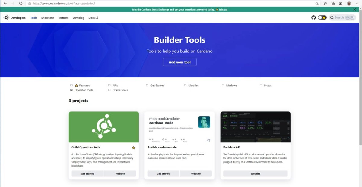The height and width of the screenshot is (187, 362).
Task: Enable the Featured filter checkbox
Action: click(71, 85)
